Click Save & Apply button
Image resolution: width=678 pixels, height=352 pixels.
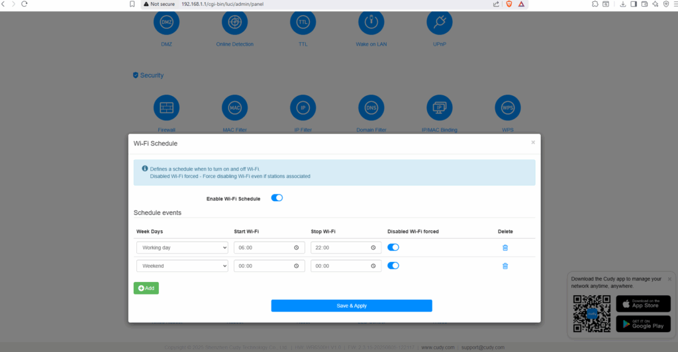pos(352,306)
